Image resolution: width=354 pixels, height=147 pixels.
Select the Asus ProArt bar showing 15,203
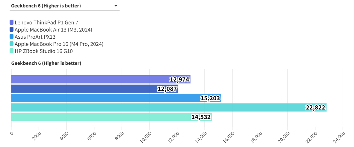pos(105,98)
